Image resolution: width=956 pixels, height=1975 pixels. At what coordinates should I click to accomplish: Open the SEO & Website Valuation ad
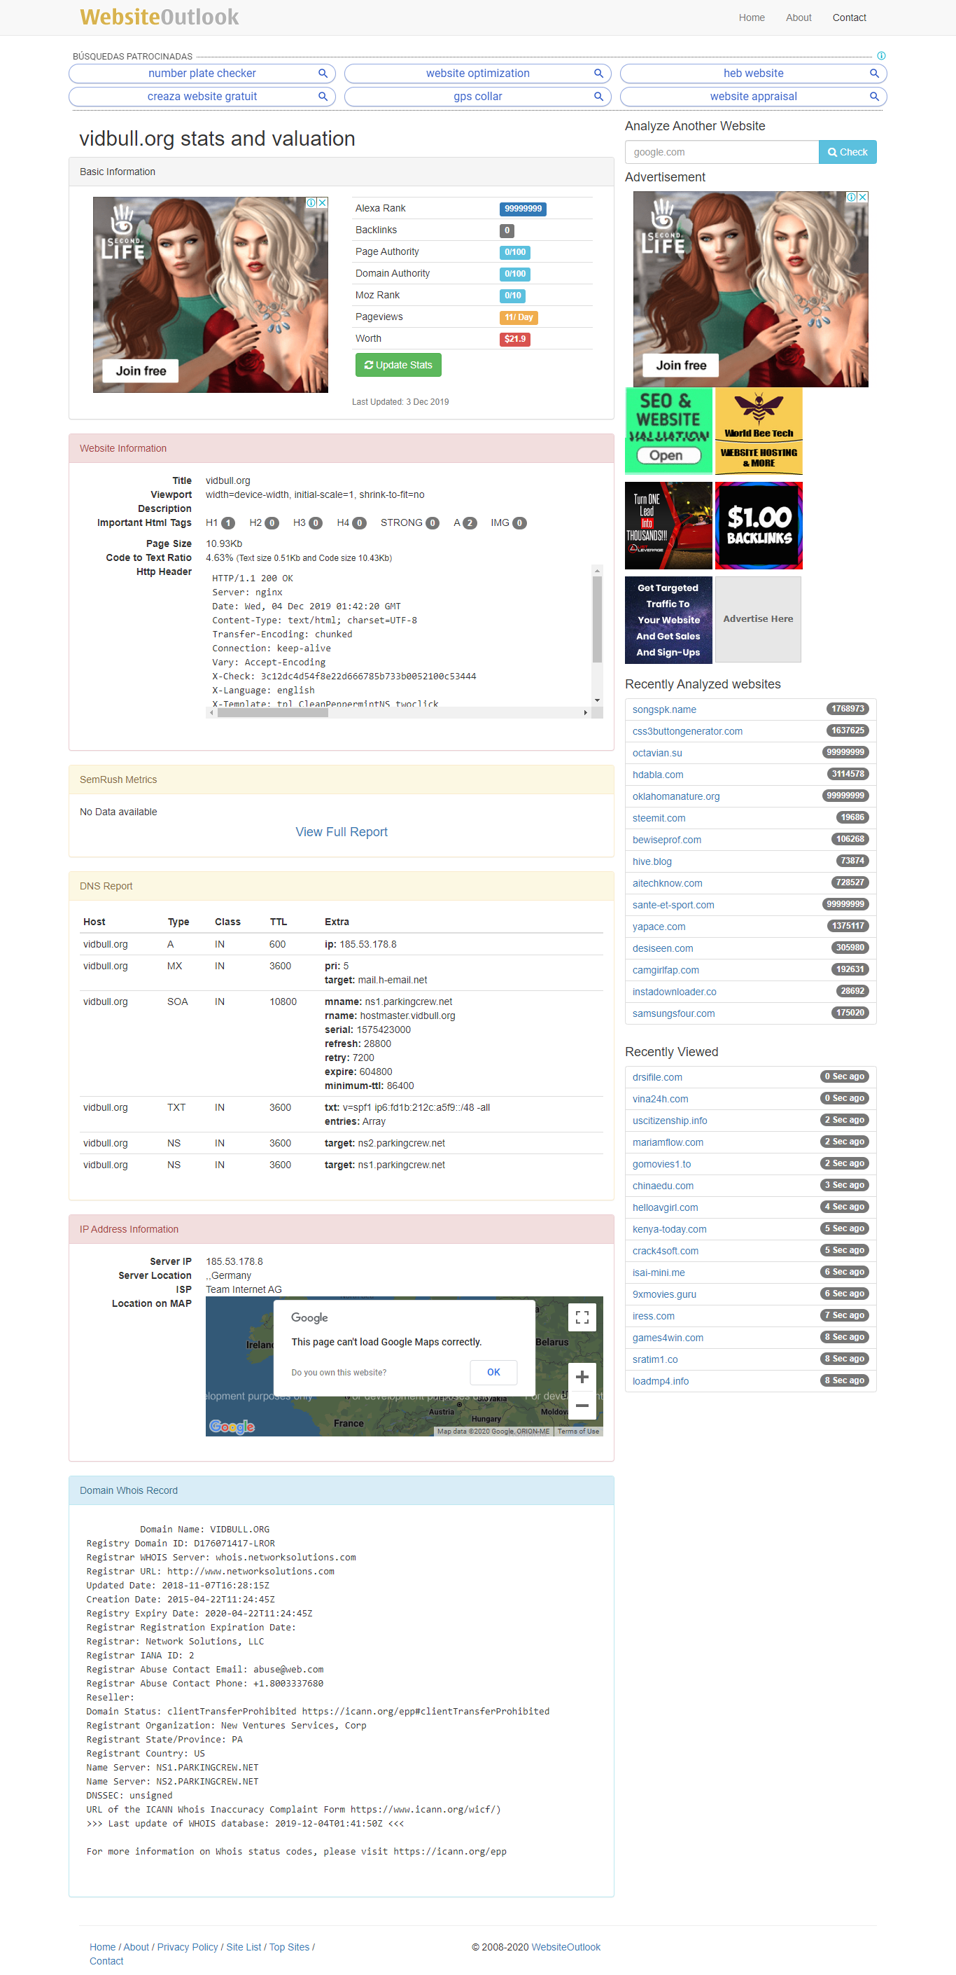669,431
